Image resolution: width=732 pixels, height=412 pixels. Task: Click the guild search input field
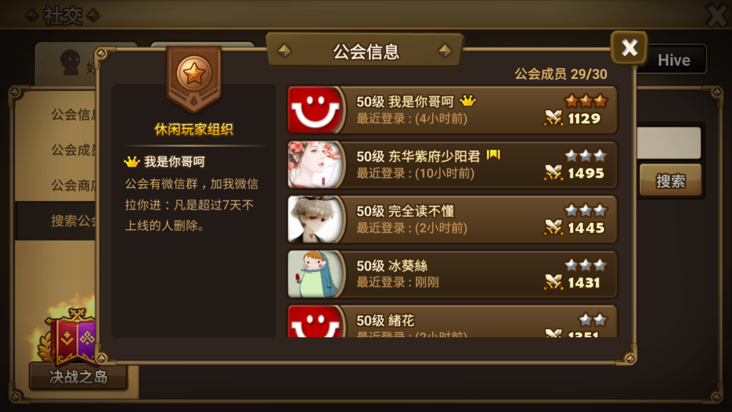click(x=669, y=143)
